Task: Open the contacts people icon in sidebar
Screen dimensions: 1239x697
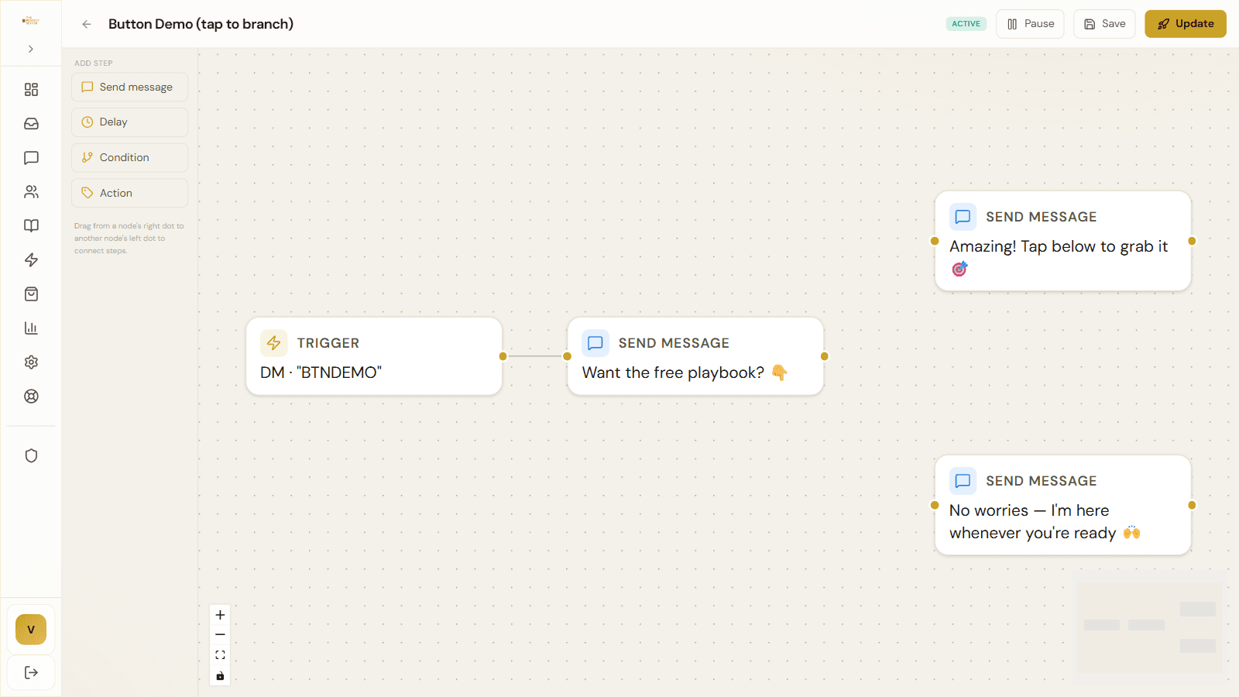Action: [31, 192]
